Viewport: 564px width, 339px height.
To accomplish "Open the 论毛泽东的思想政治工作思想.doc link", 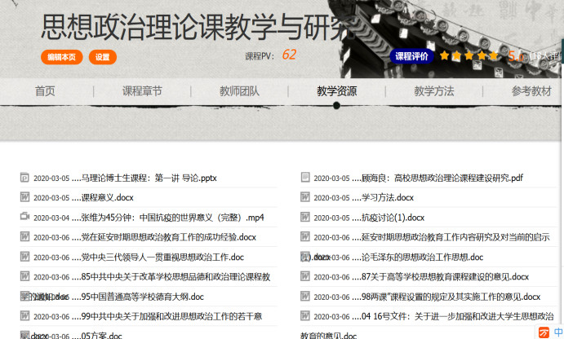I will [422, 257].
